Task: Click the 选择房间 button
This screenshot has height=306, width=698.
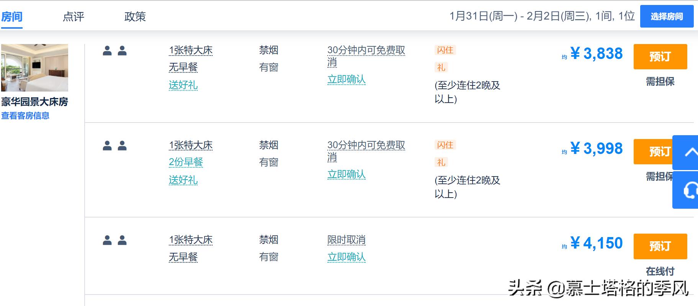Action: point(666,16)
